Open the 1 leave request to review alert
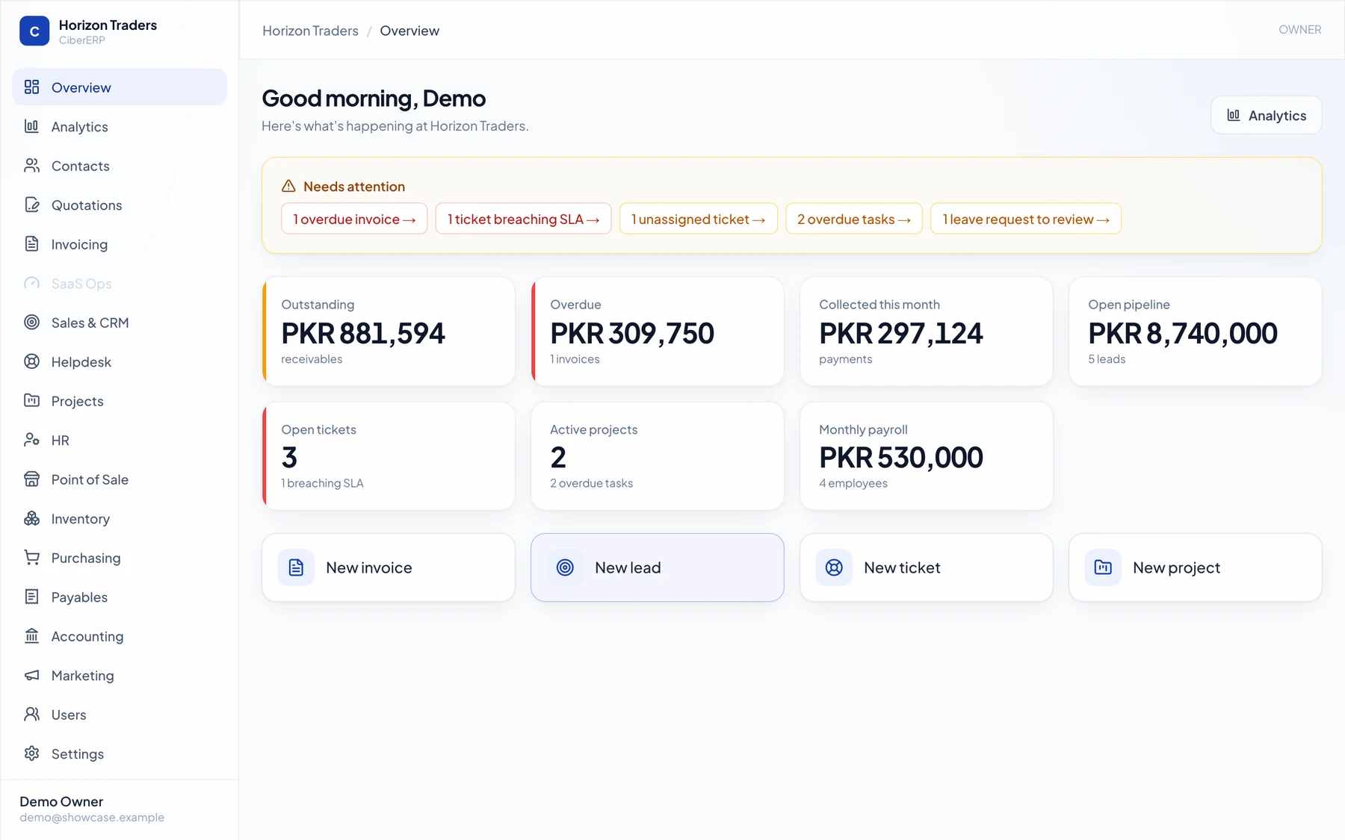1345x840 pixels. pyautogui.click(x=1025, y=219)
